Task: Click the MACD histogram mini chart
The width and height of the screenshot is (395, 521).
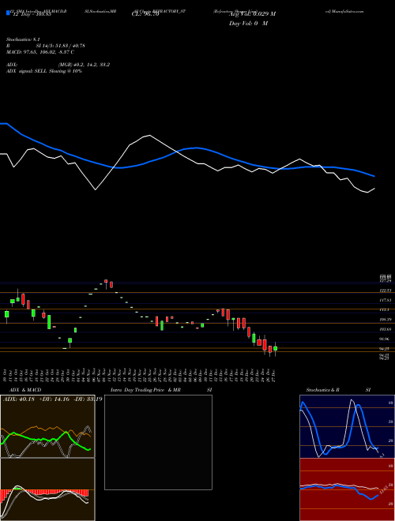Action: point(47,489)
